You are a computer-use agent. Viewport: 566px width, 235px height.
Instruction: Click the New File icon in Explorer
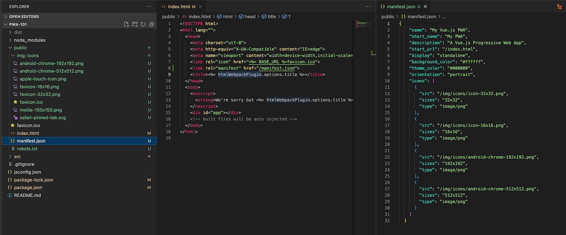pyautogui.click(x=127, y=24)
